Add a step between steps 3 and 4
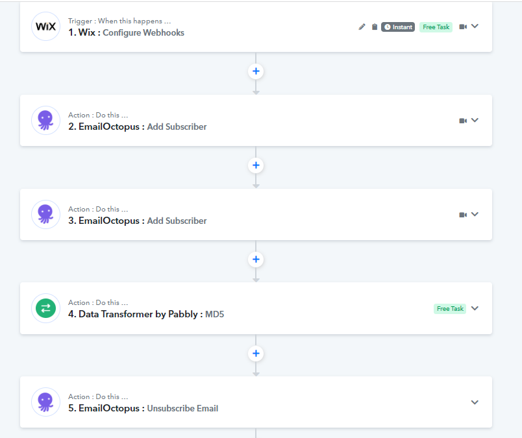Image resolution: width=522 pixels, height=438 pixels. (256, 260)
